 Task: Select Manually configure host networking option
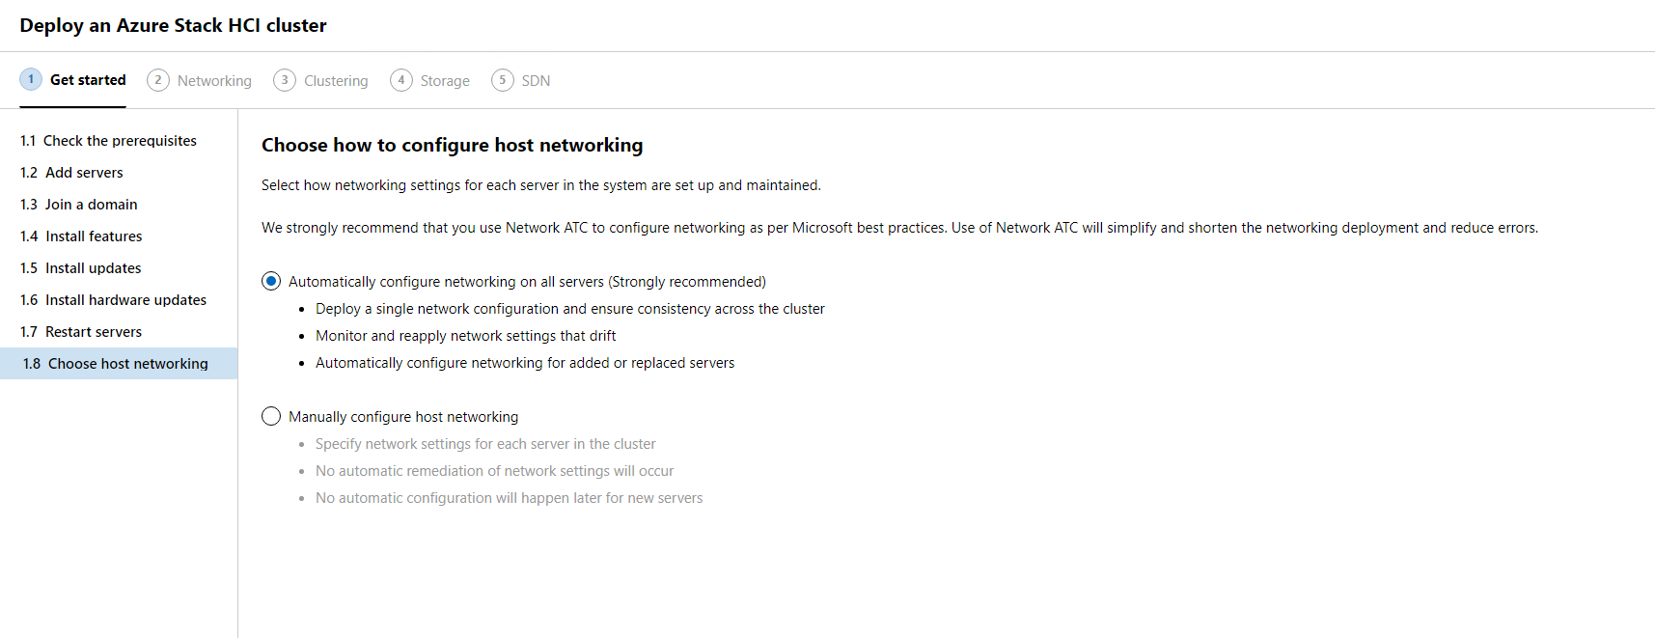point(271,416)
